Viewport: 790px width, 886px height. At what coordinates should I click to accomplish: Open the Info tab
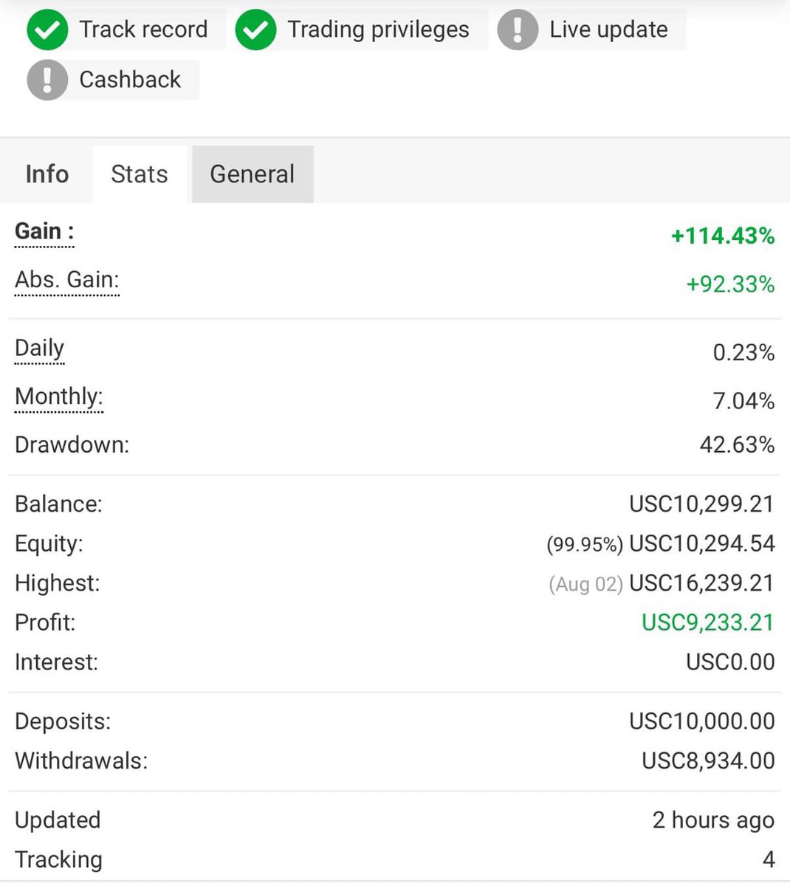click(47, 174)
